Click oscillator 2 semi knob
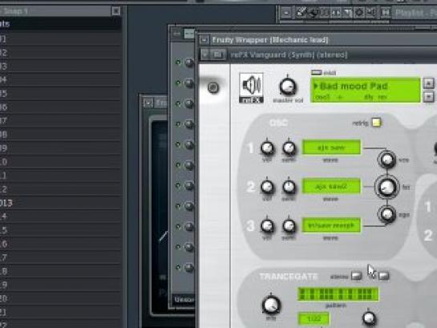 289,187
